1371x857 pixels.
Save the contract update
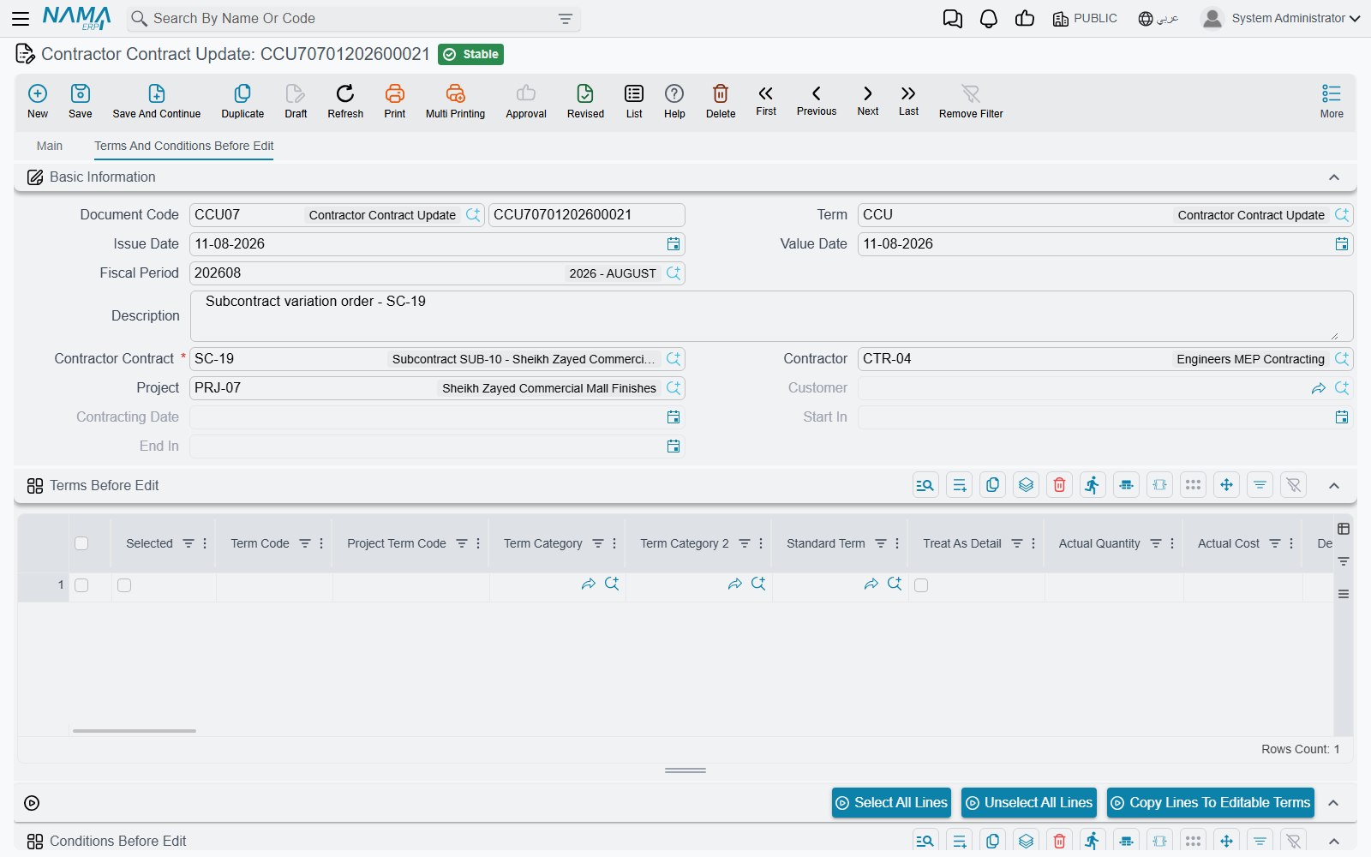click(x=81, y=101)
